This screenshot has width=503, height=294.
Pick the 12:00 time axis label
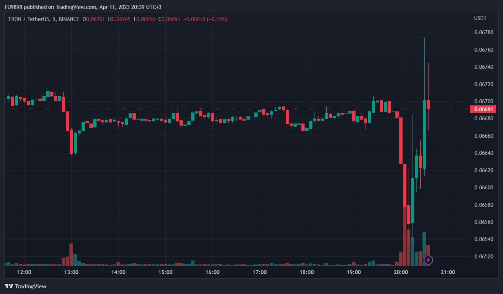[24, 272]
